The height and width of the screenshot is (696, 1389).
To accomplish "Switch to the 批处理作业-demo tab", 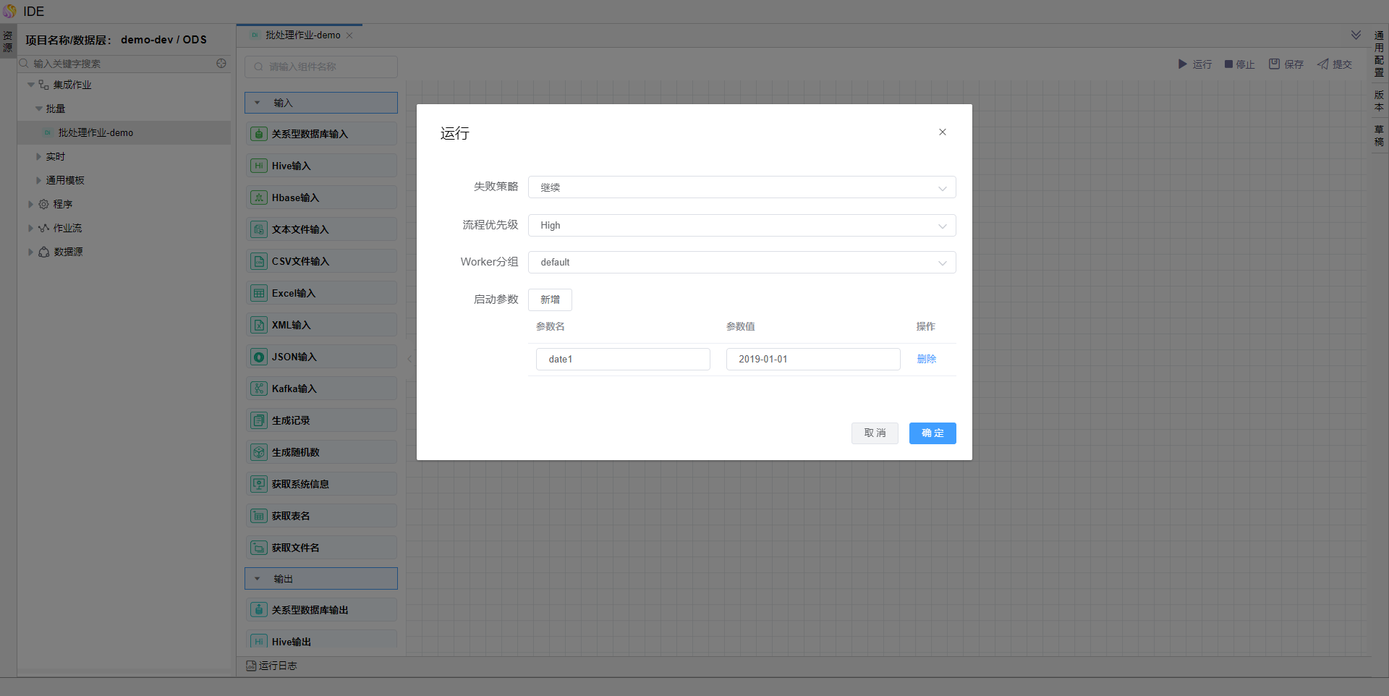I will pyautogui.click(x=302, y=35).
